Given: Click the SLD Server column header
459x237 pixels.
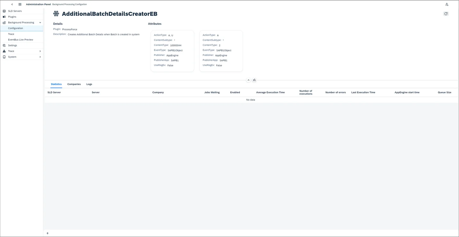Looking at the screenshot, I should point(54,92).
